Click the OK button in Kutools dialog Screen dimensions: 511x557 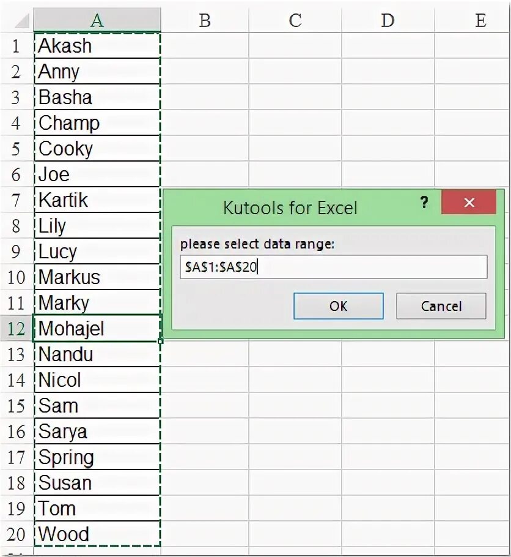tap(338, 306)
